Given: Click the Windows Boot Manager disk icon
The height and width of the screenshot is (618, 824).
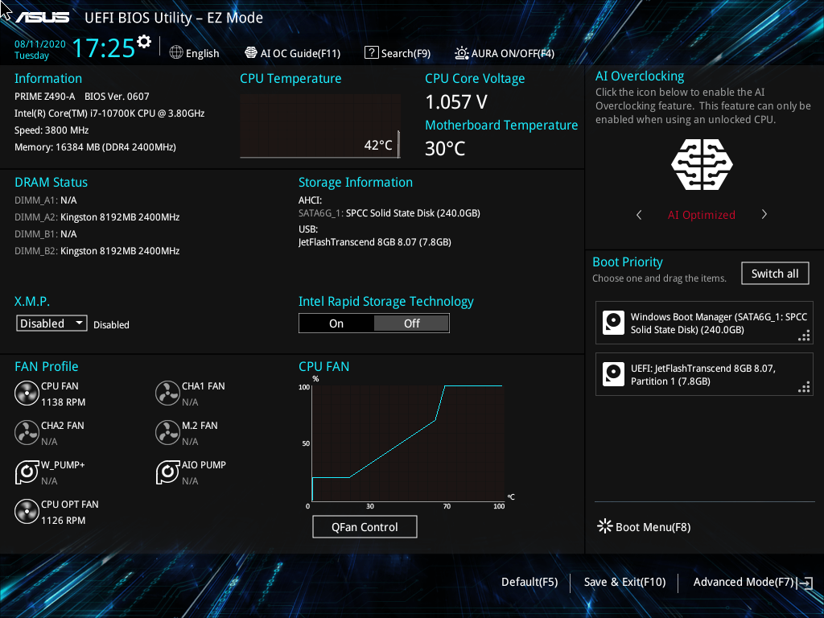Looking at the screenshot, I should coord(613,323).
